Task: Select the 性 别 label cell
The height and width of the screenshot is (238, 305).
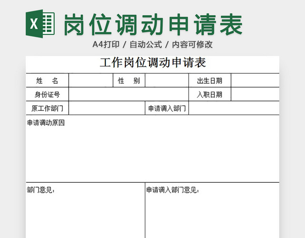Action: coord(129,80)
